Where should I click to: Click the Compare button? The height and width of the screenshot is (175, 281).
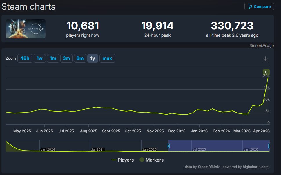pyautogui.click(x=259, y=6)
